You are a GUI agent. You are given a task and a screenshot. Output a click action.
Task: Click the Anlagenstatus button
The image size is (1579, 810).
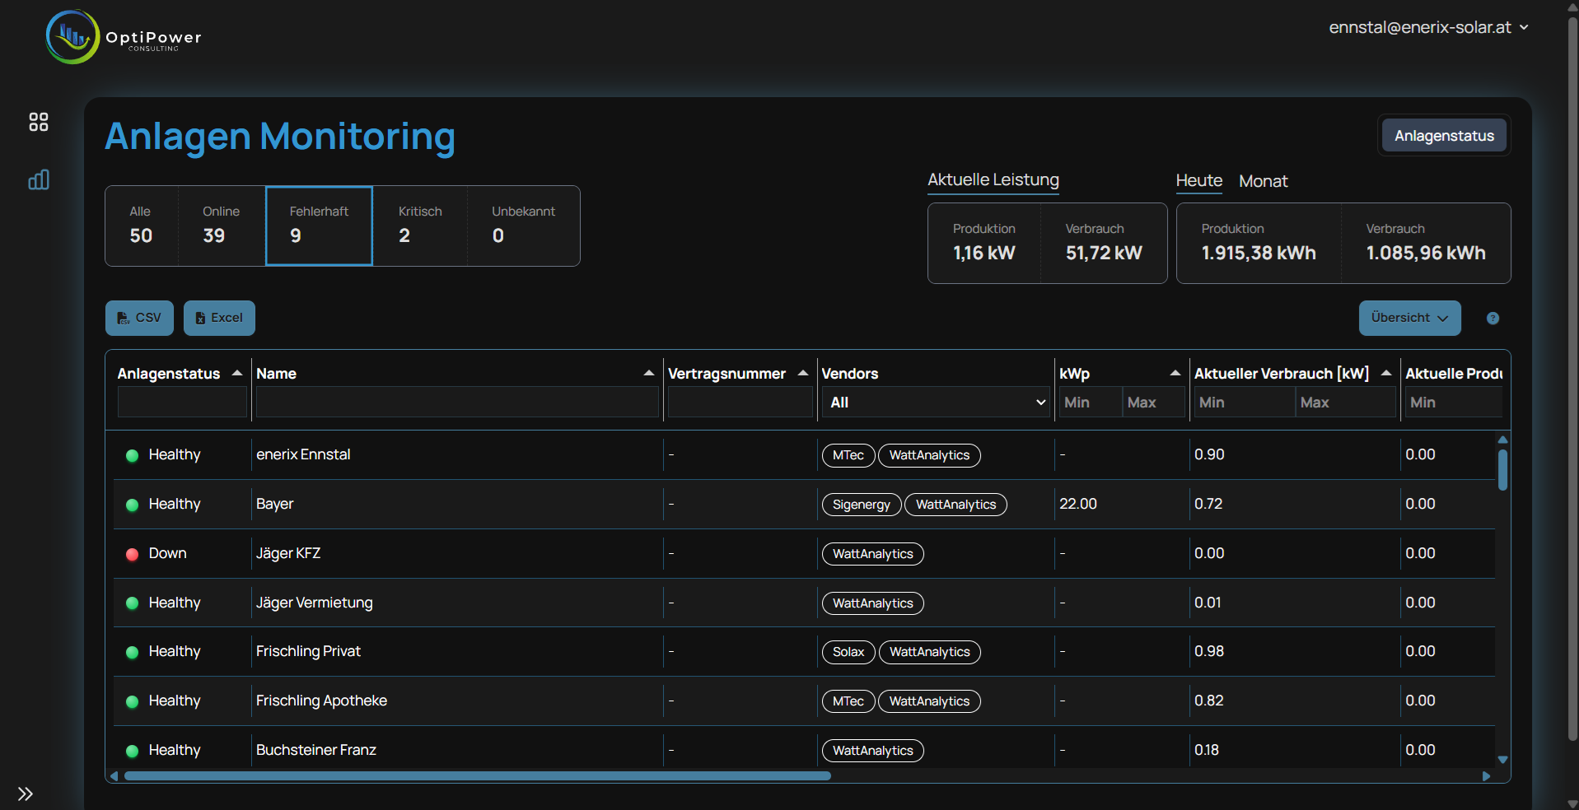pyautogui.click(x=1444, y=136)
